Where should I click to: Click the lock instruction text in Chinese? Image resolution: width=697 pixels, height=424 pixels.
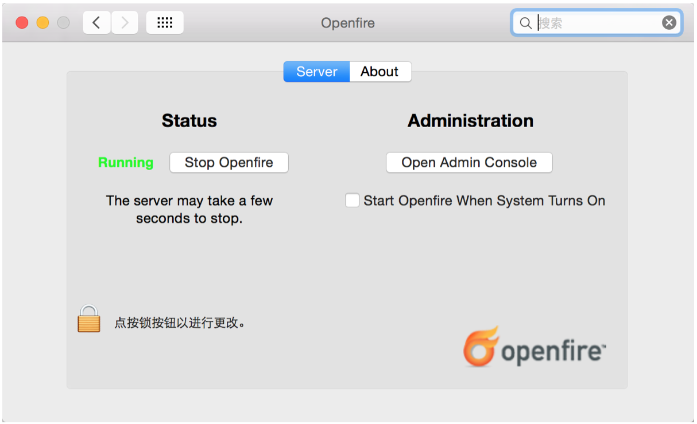[180, 323]
